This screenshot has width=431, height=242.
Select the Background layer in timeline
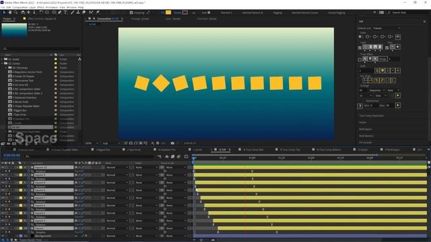(43, 236)
